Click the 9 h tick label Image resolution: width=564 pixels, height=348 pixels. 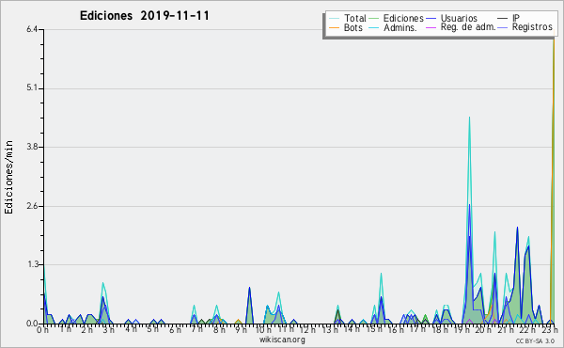(x=241, y=329)
